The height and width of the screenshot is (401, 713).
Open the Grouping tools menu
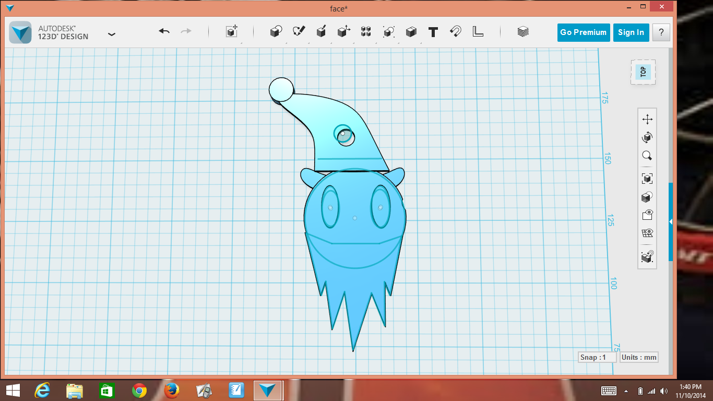coord(388,32)
